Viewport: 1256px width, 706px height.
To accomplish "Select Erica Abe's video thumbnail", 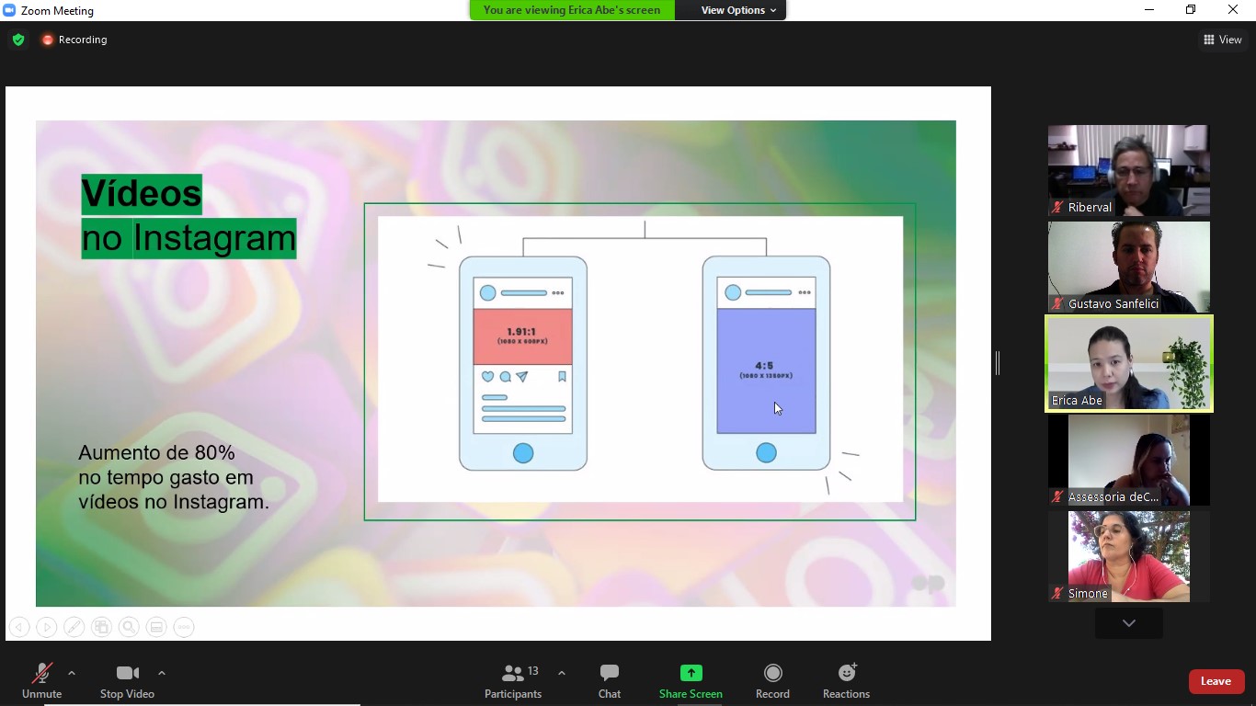I will (1128, 363).
